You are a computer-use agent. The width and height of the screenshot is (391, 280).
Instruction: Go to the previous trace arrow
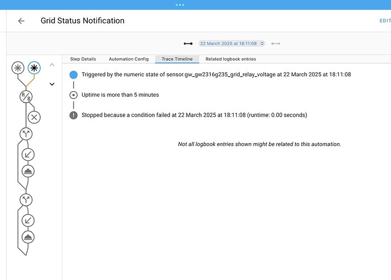click(188, 44)
